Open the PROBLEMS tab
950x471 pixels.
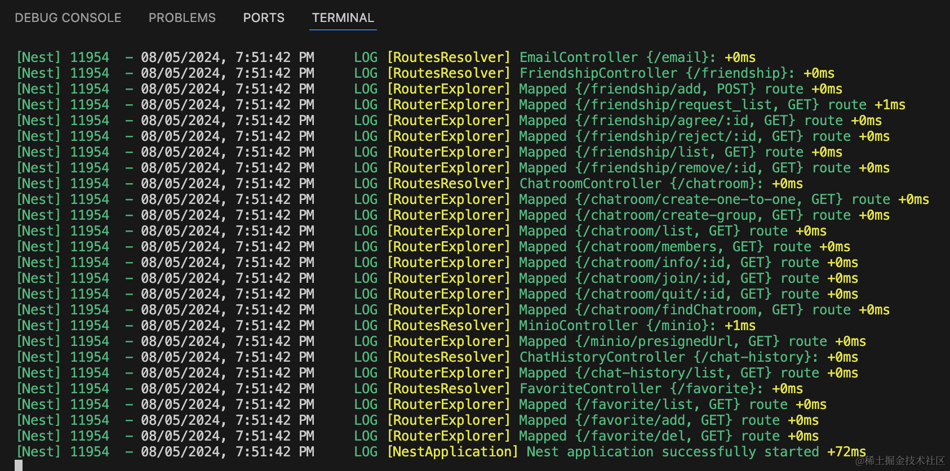click(182, 18)
